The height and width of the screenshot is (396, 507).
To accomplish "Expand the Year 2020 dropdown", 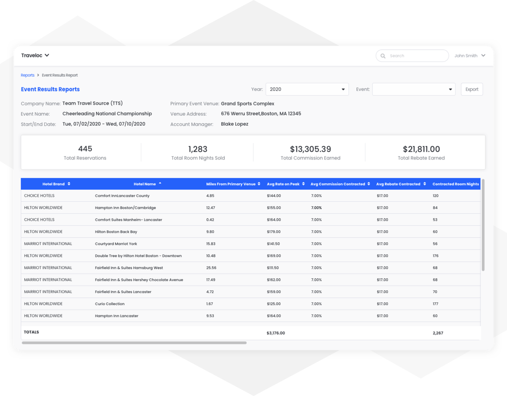I will tap(307, 89).
